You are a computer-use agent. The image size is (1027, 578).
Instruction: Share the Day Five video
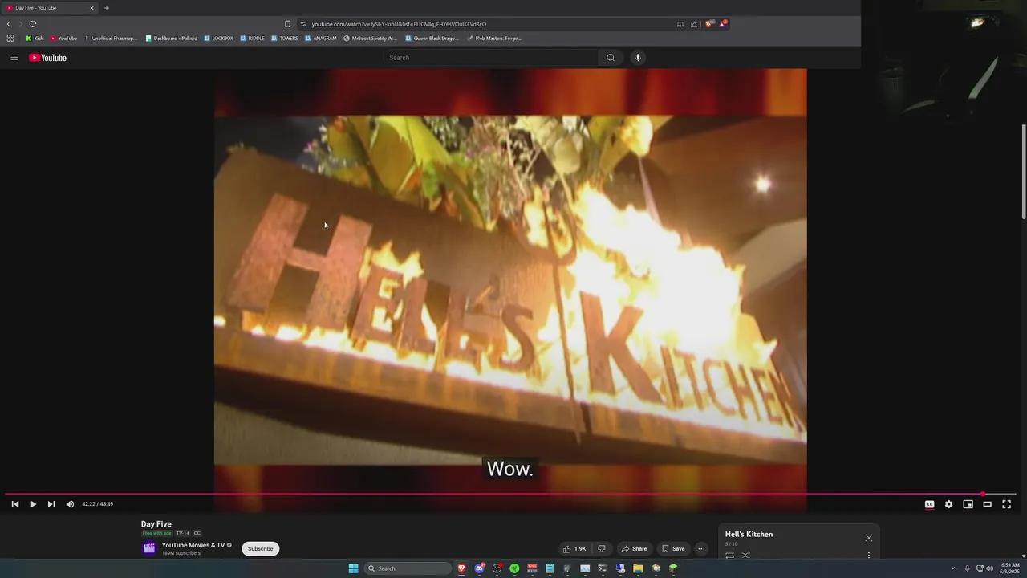pos(634,549)
